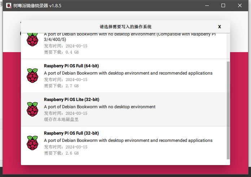This screenshot has width=251, height=177.
Task: Click the app logo in the title bar
Action: click(x=9, y=6)
